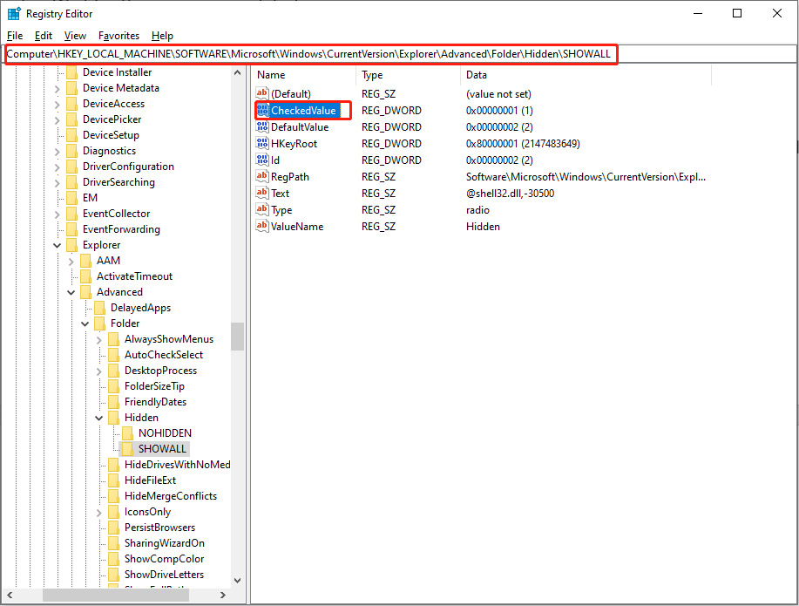Click the RegPath string value icon
799x606 pixels.
click(262, 176)
